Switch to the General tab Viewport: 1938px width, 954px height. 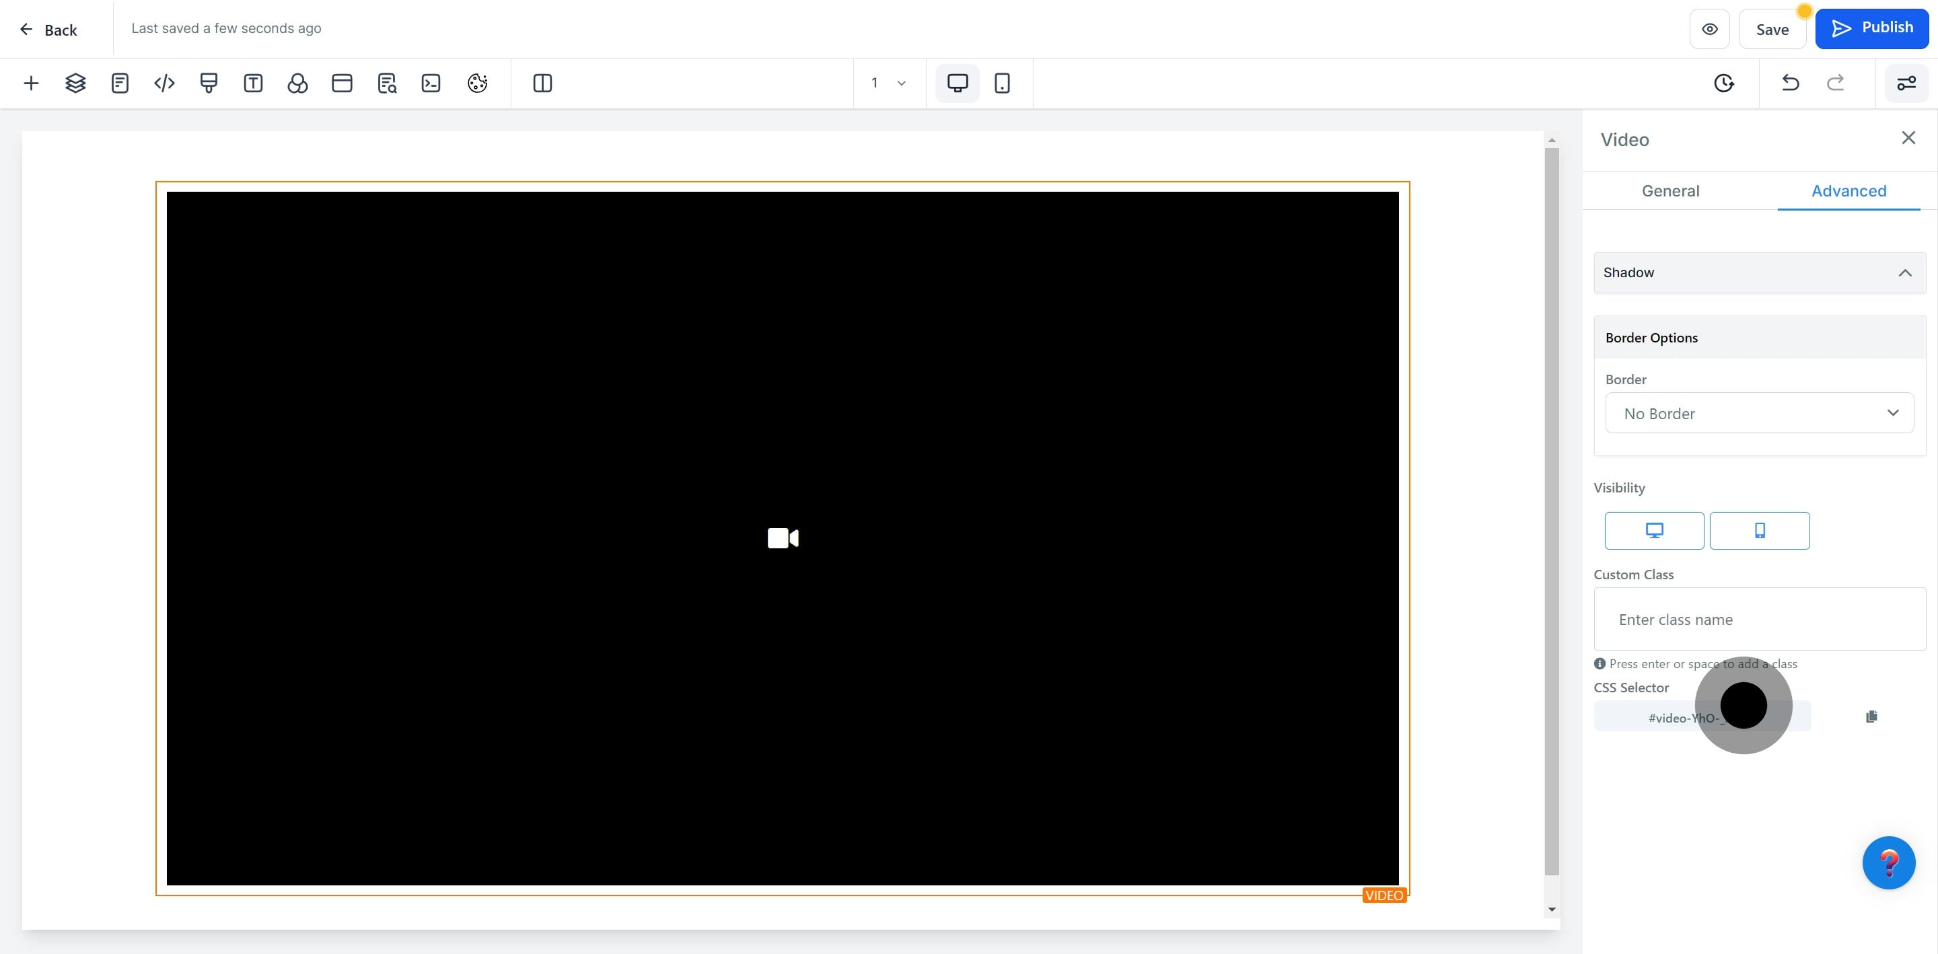tap(1670, 190)
